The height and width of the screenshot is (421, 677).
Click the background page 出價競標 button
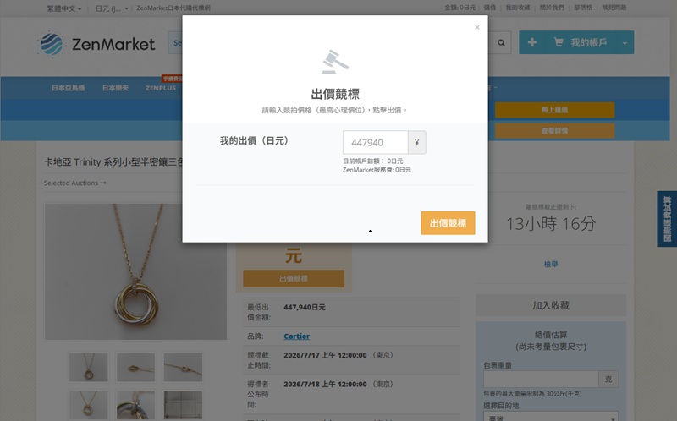(x=294, y=279)
